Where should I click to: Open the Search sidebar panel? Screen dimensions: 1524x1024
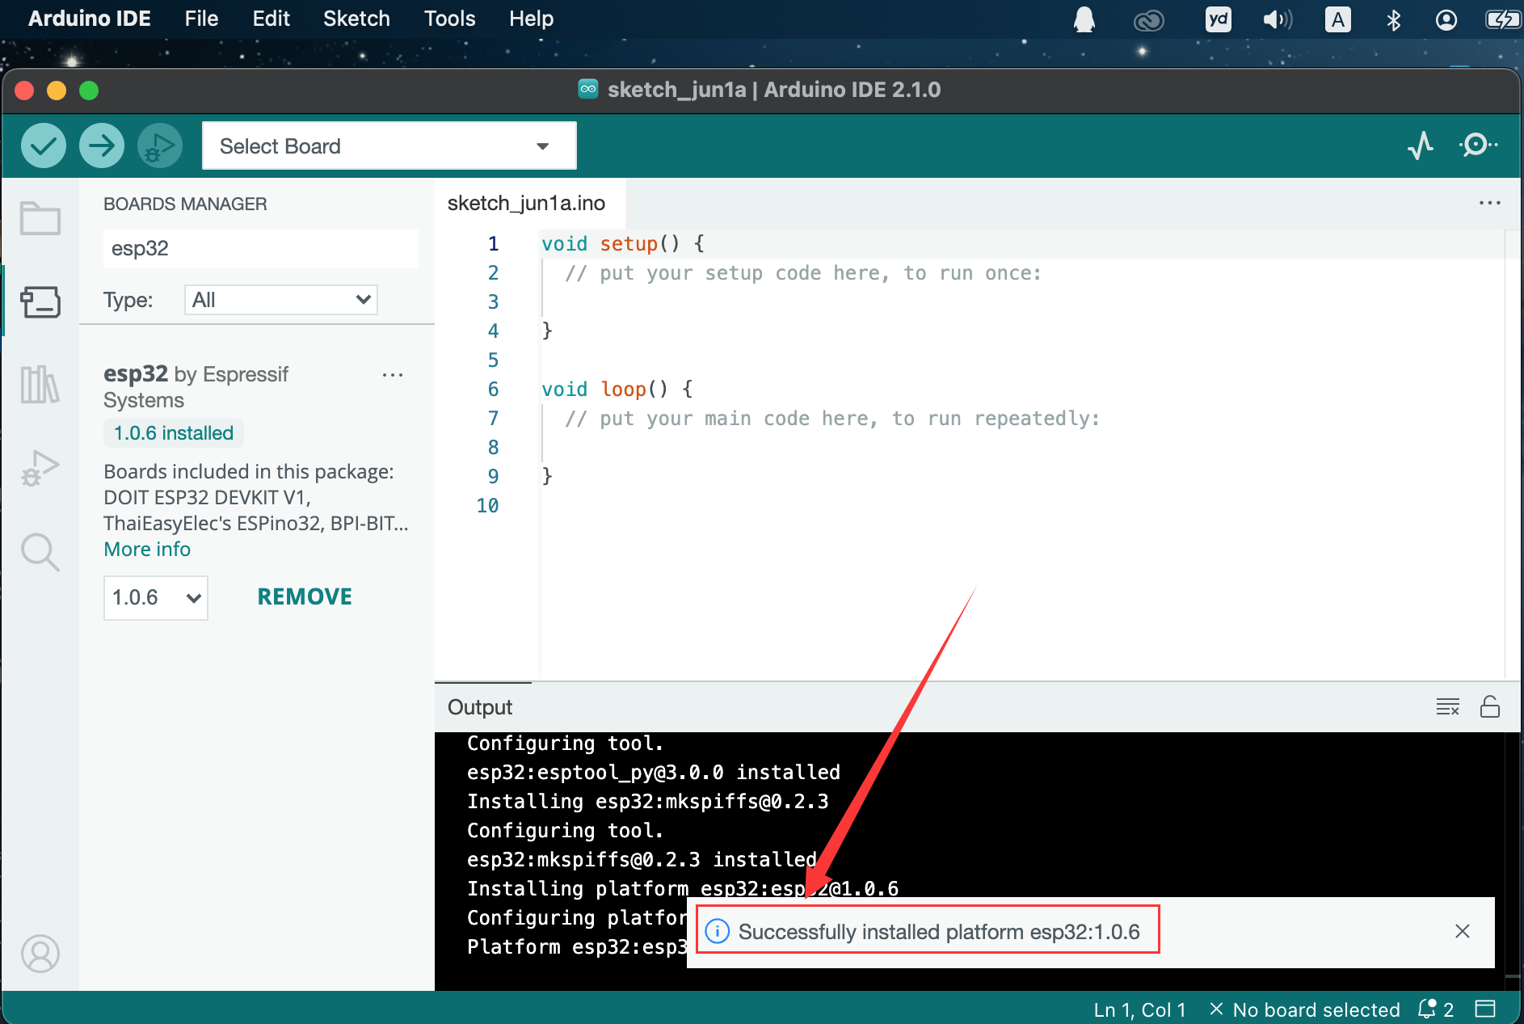[x=40, y=553]
